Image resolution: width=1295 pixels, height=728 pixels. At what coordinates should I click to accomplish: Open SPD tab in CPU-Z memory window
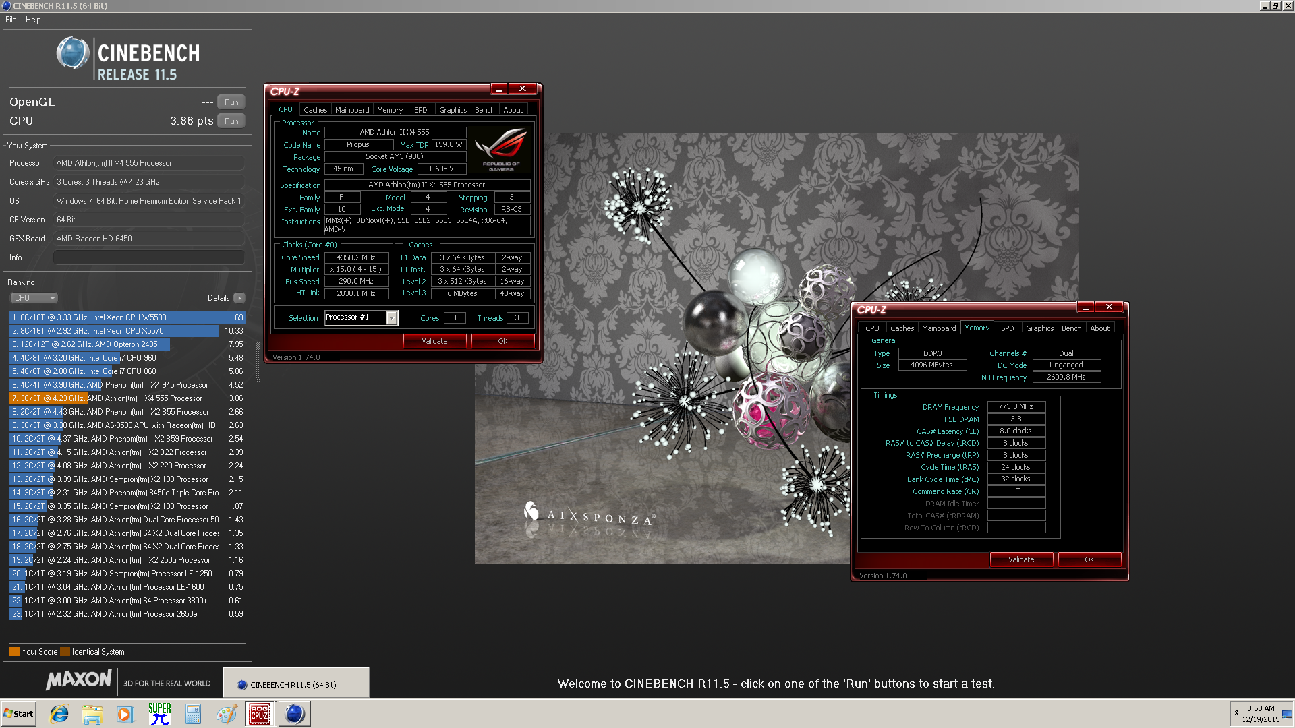(x=1008, y=328)
